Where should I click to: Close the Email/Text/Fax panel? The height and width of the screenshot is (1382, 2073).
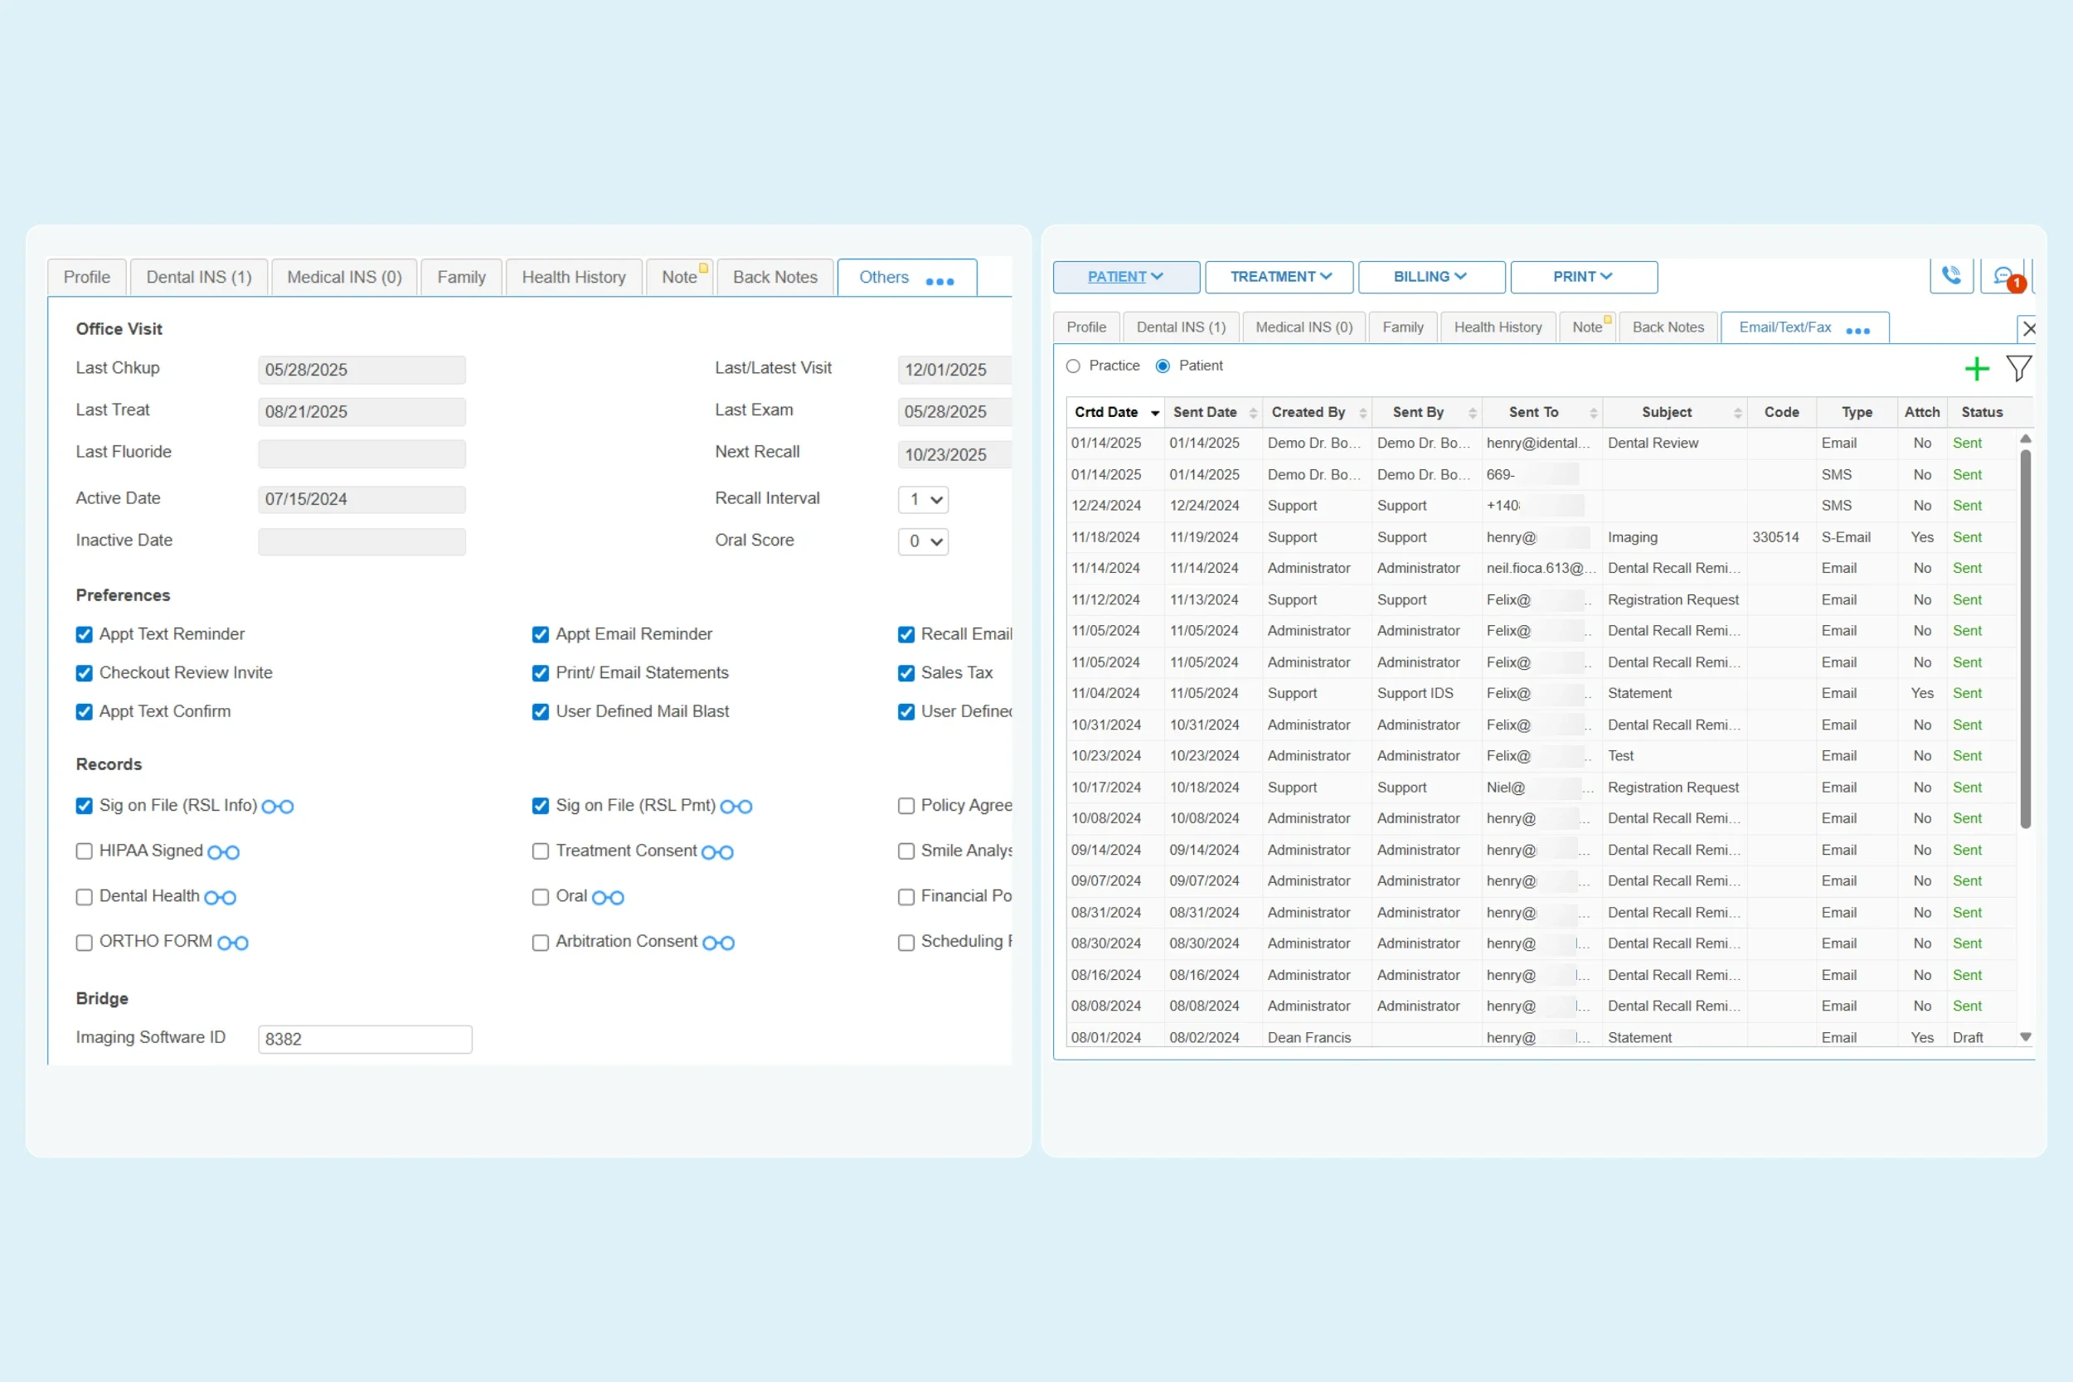(x=2030, y=327)
